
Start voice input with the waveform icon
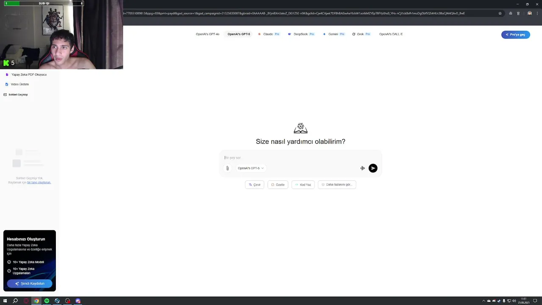(x=362, y=168)
